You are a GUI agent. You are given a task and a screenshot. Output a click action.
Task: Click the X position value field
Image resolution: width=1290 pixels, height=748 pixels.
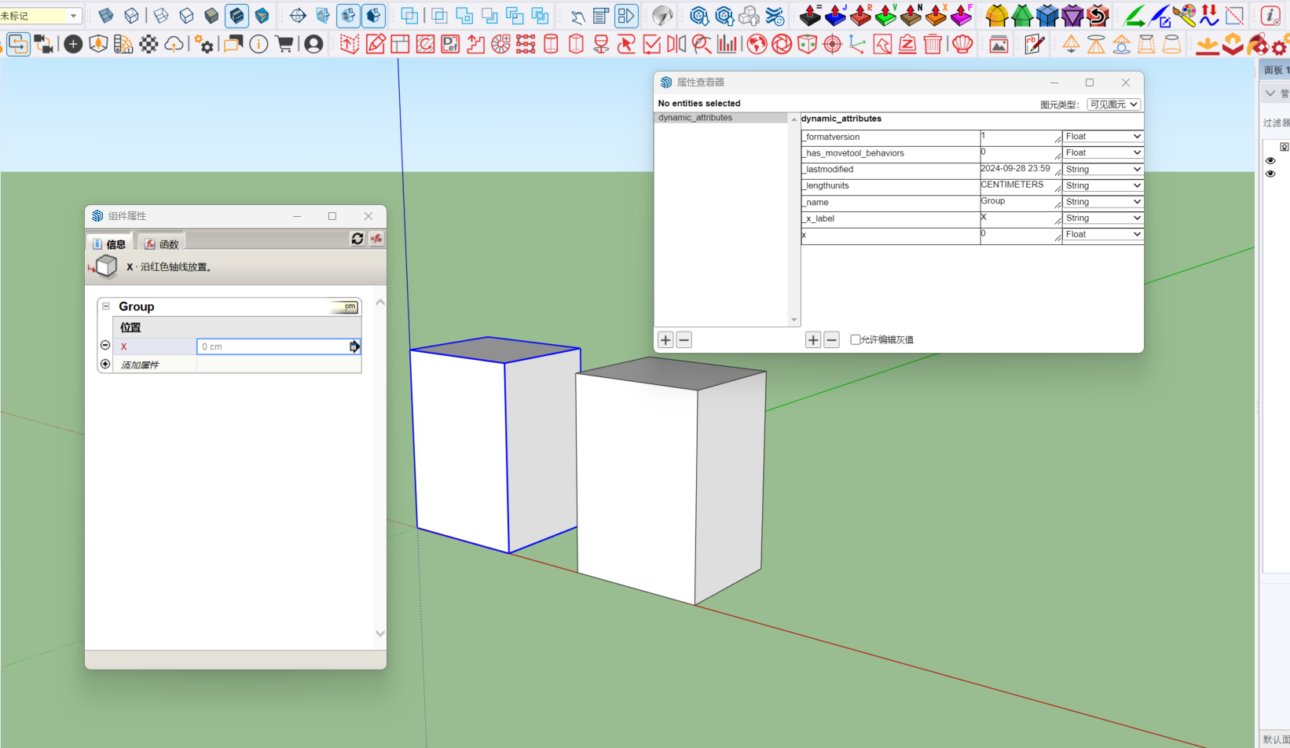coord(272,346)
